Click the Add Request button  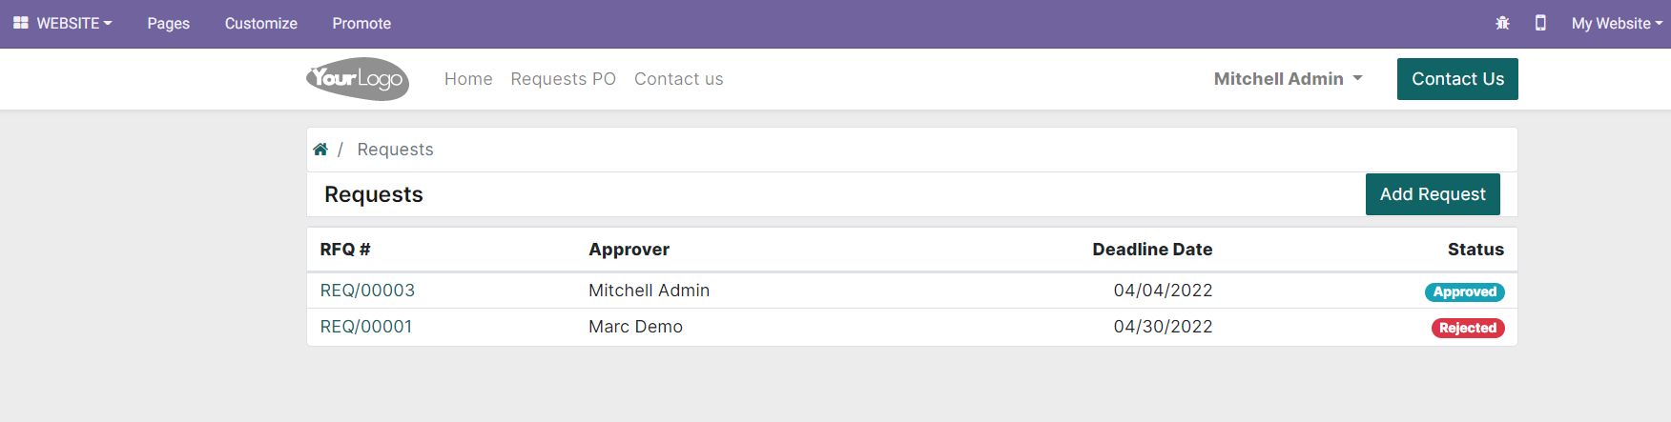(x=1432, y=194)
